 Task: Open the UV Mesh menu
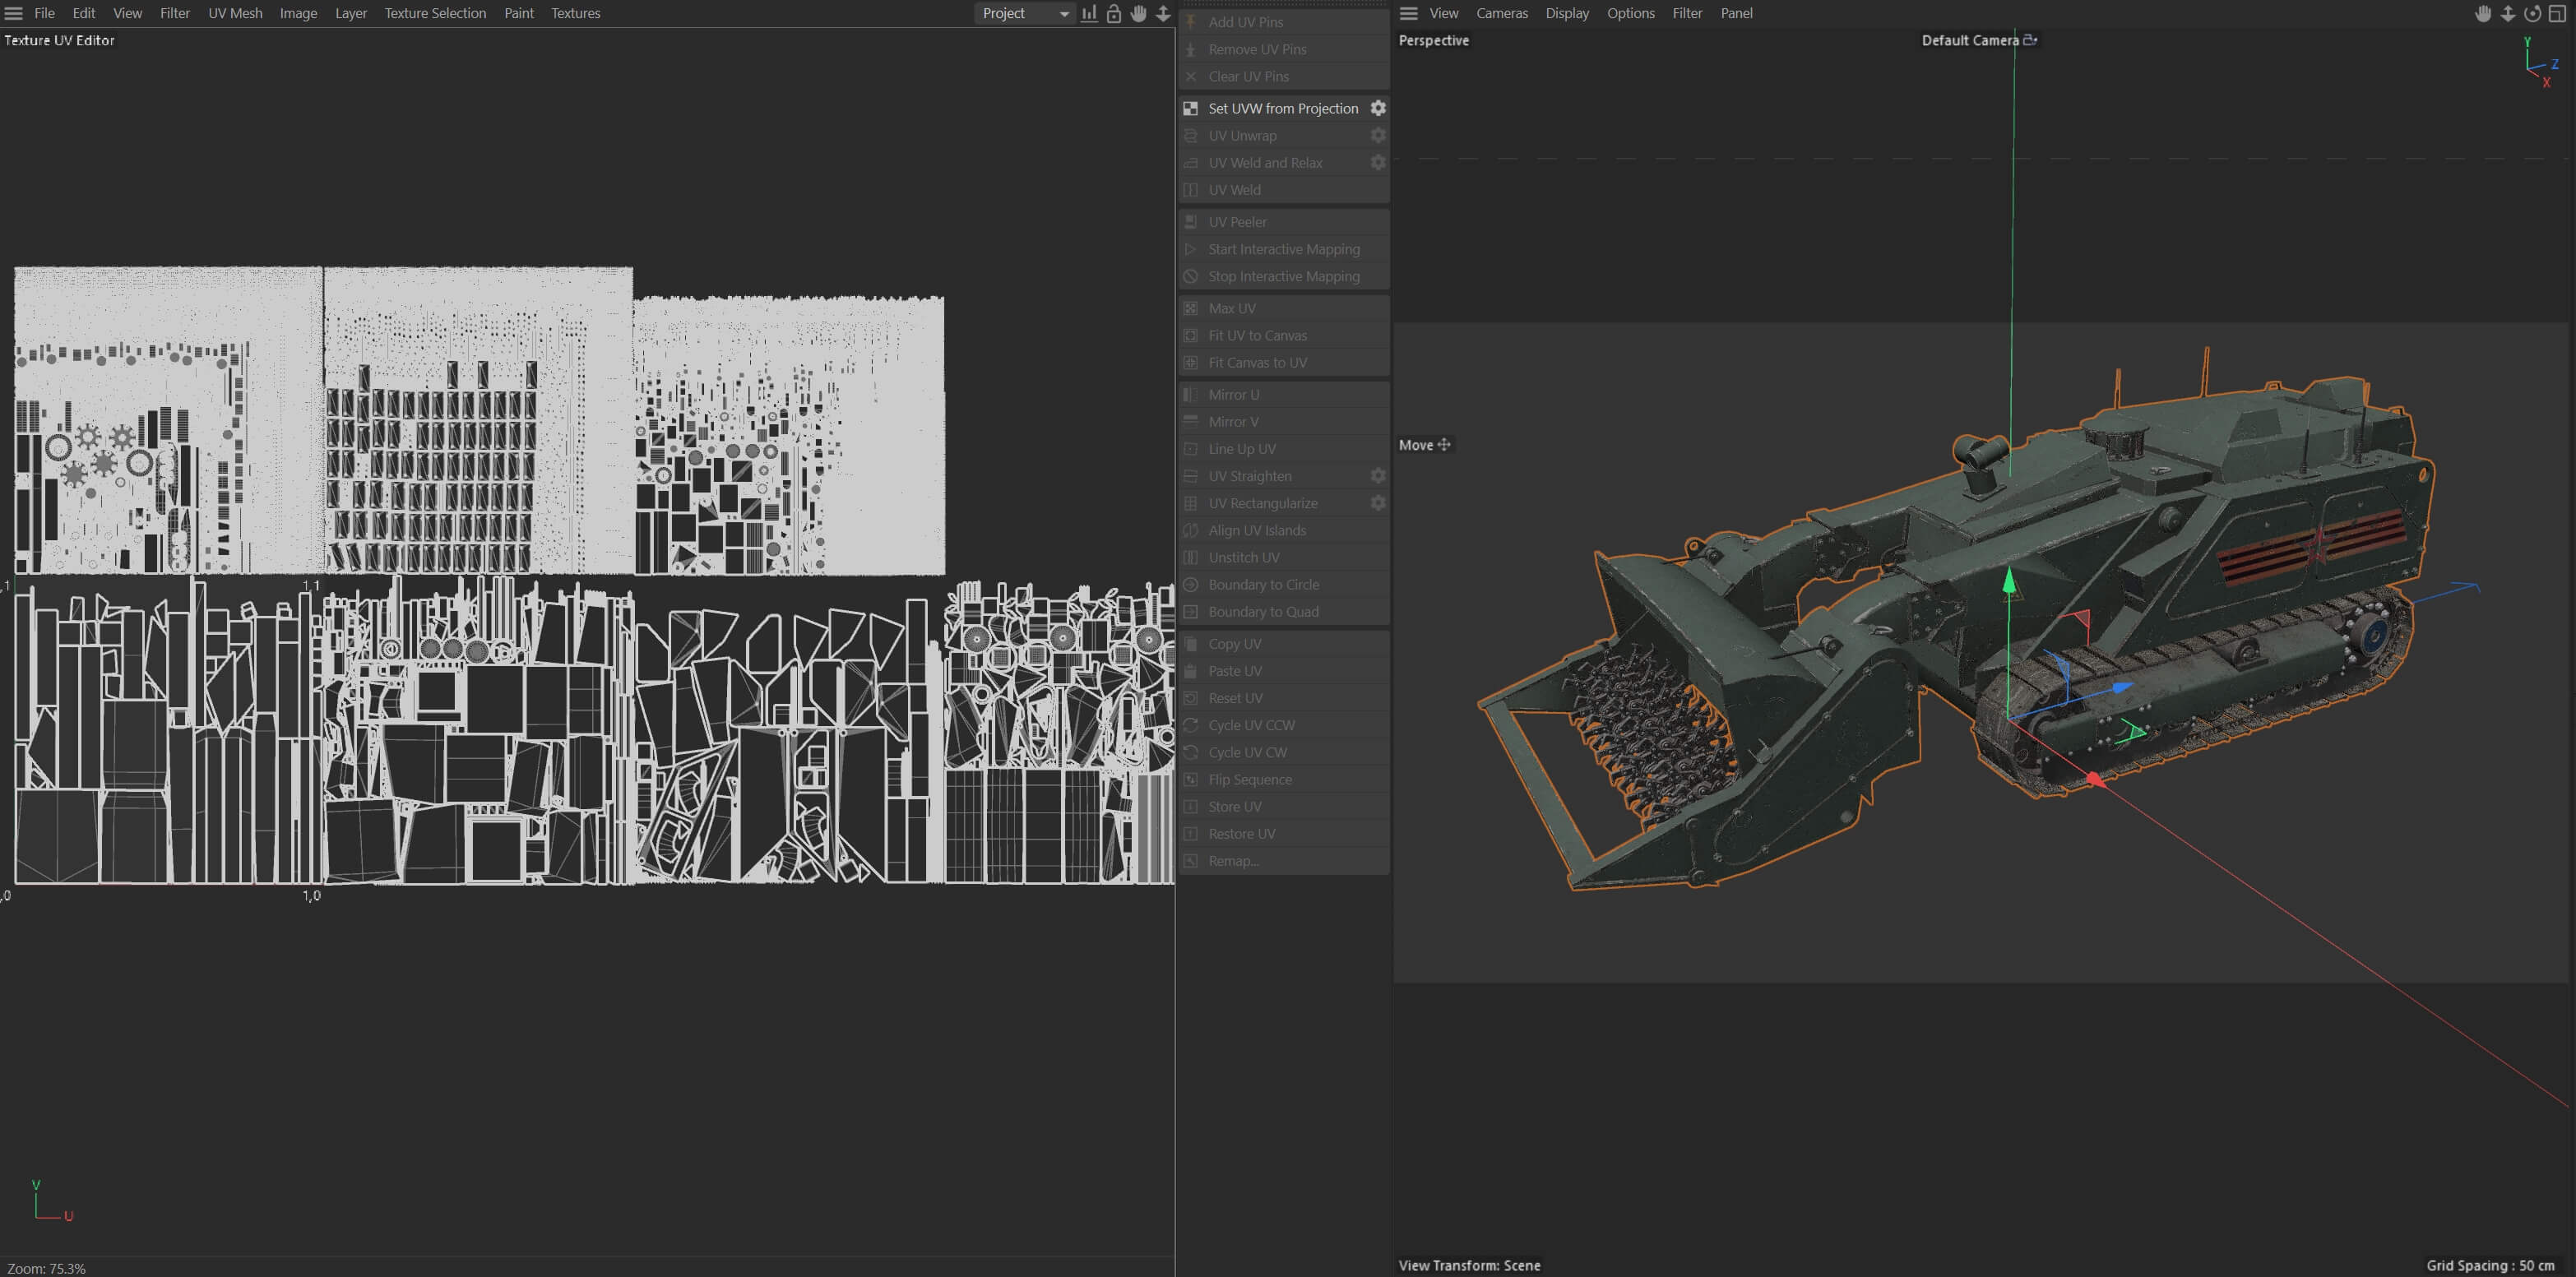pos(235,13)
